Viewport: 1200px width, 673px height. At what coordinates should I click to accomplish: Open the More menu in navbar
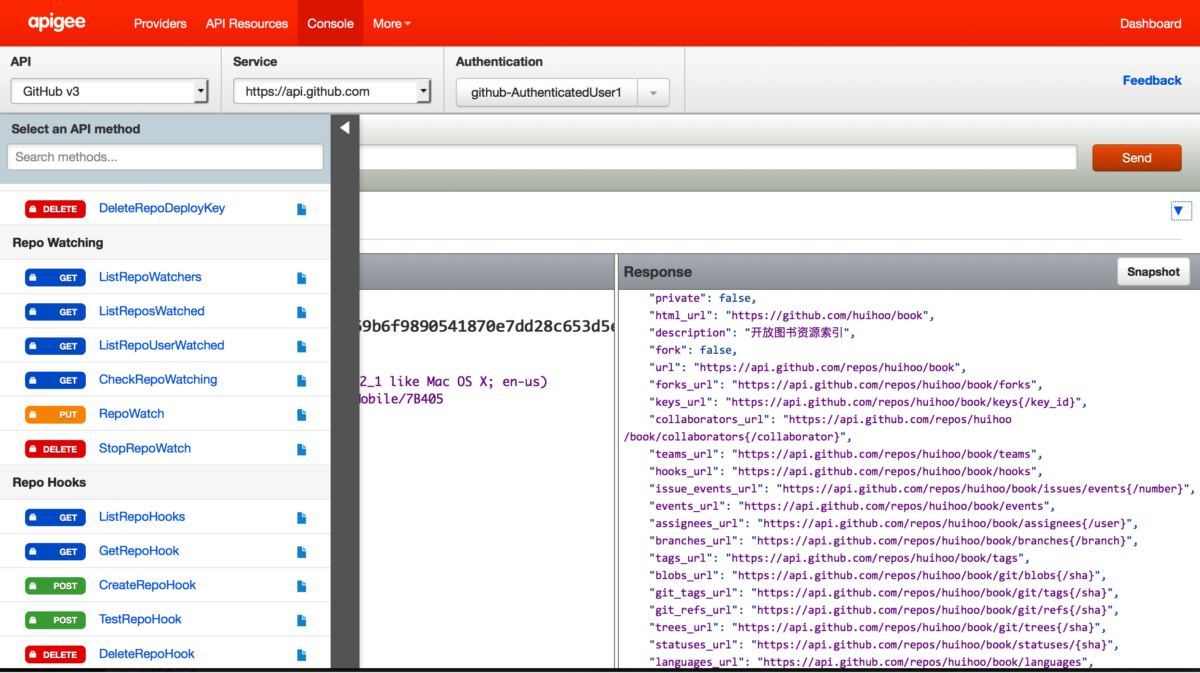click(x=391, y=24)
